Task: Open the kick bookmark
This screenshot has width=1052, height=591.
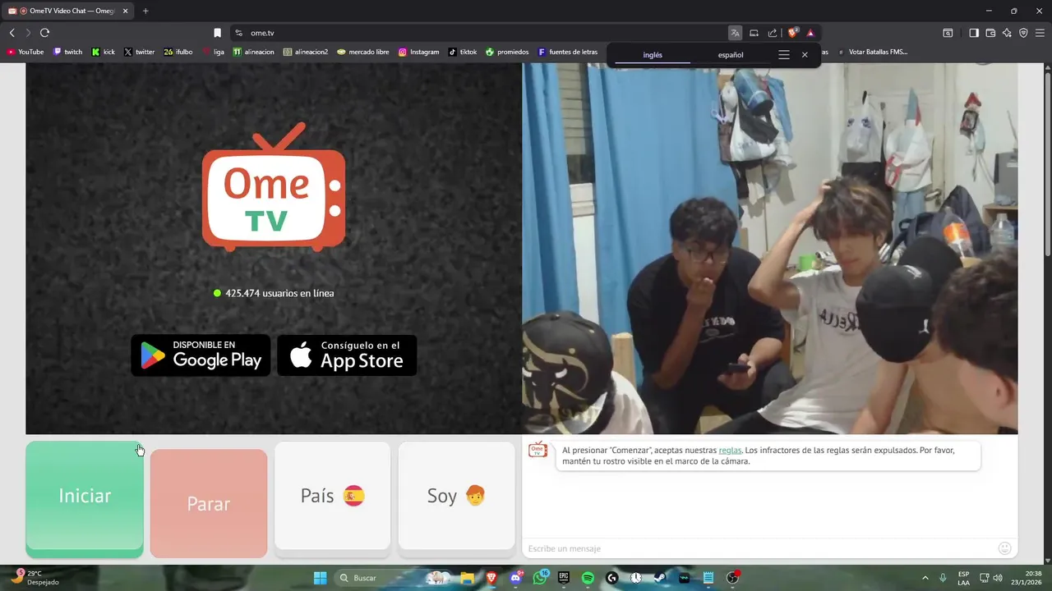Action: (104, 52)
